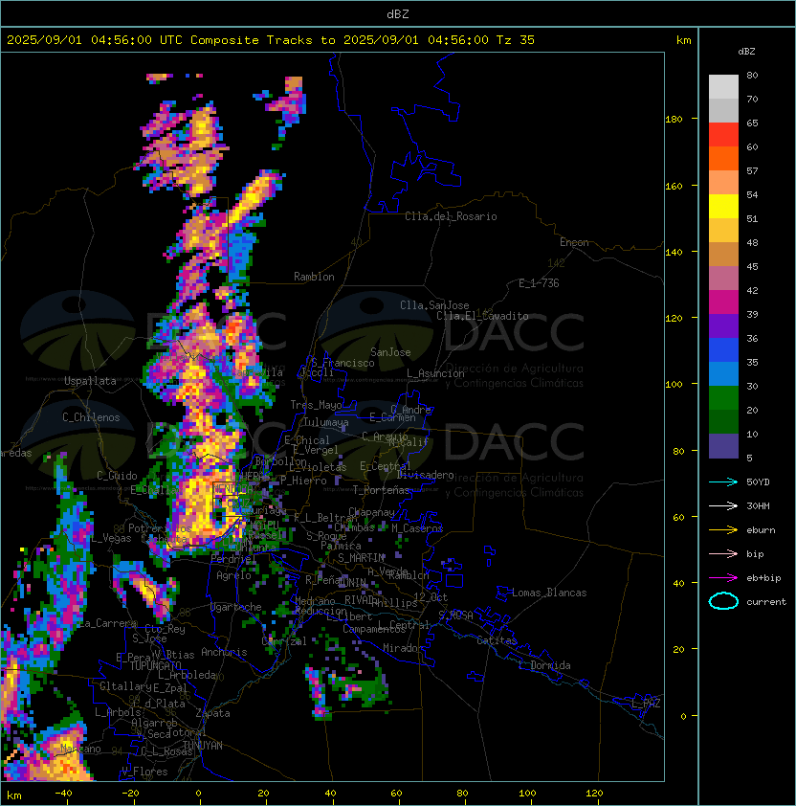Screen dimensions: 796x806
Task: Click the 'L_Asuncion' map label
Action: [x=435, y=373]
